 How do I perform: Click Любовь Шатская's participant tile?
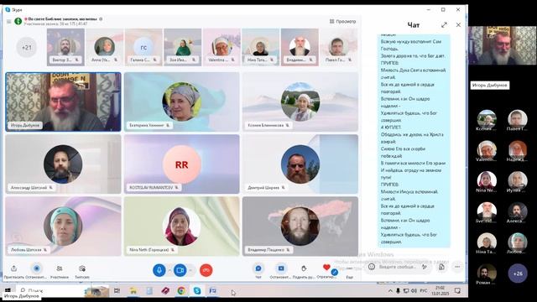[63, 226]
